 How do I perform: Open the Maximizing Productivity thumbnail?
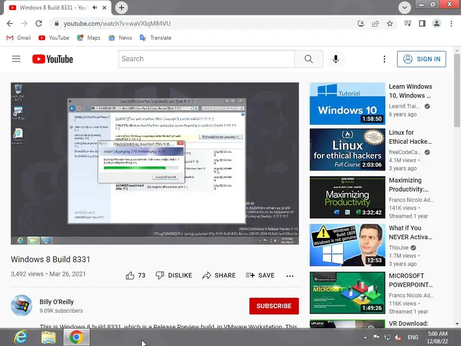pyautogui.click(x=347, y=197)
